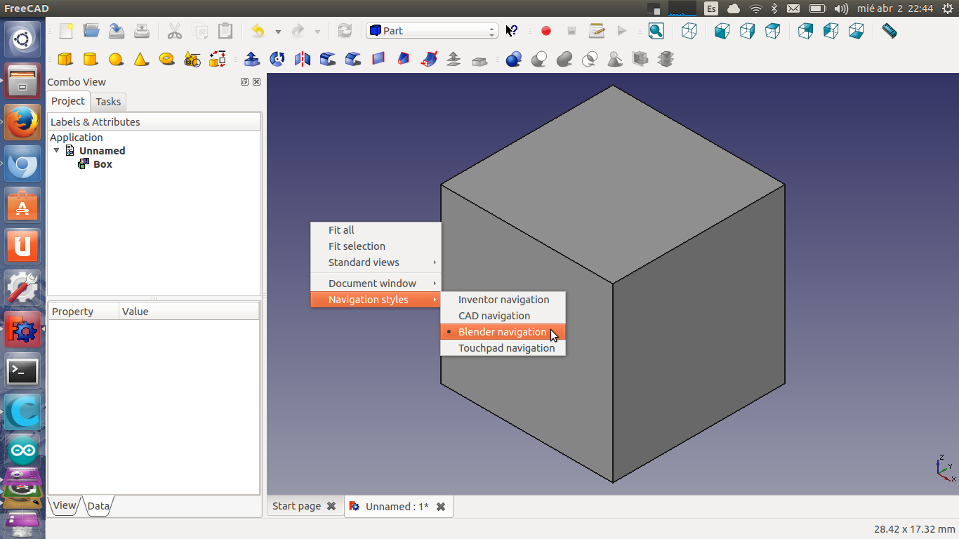Image resolution: width=959 pixels, height=539 pixels.
Task: Collapse the Unnamed document tree node
Action: coord(57,150)
